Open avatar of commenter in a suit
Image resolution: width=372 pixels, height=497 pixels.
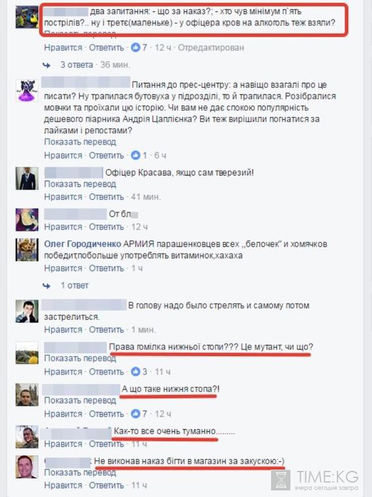[x=27, y=179]
